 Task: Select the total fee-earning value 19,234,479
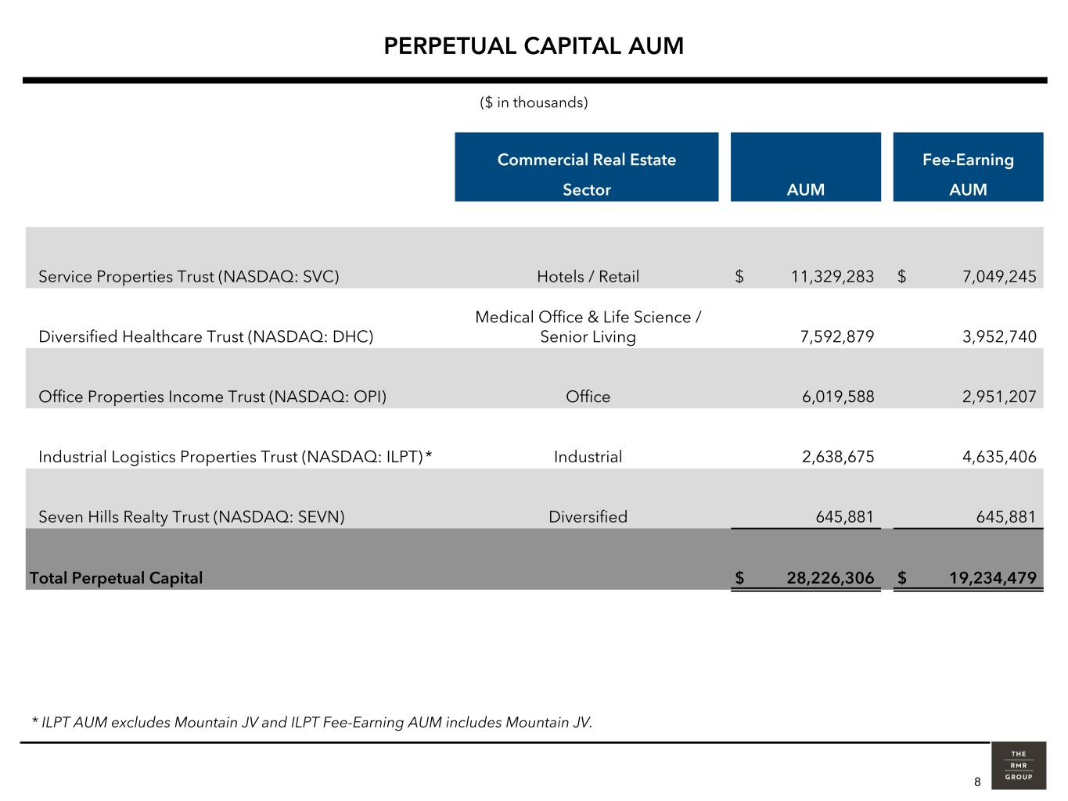click(x=992, y=578)
